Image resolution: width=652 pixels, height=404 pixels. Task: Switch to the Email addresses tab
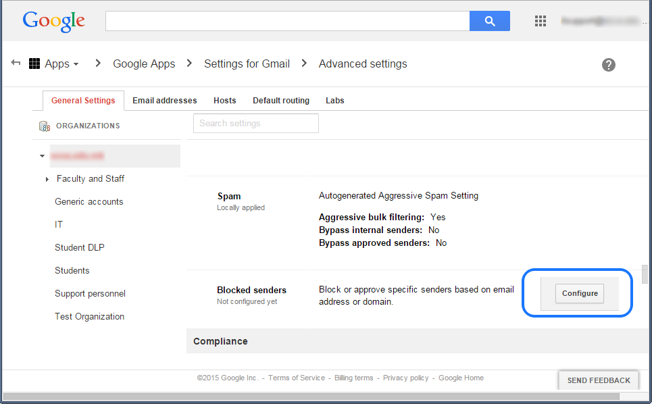pos(165,101)
